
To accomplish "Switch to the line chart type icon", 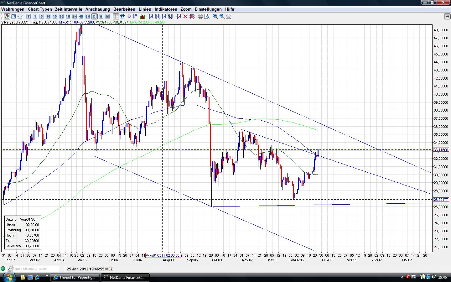I will tap(21, 16).
